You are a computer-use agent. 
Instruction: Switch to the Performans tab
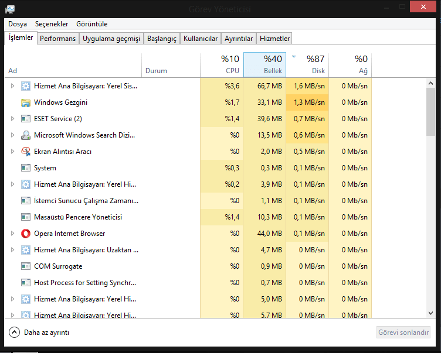pyautogui.click(x=57, y=39)
